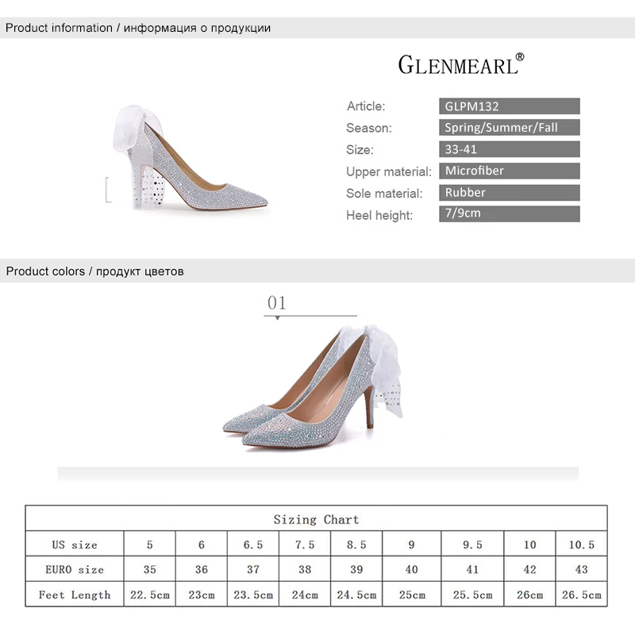Screen dimensions: 635x635
Task: Click EURO size cell 39
Action: (356, 570)
